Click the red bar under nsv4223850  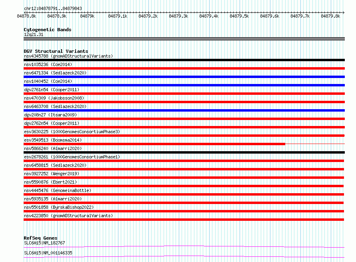(184, 220)
